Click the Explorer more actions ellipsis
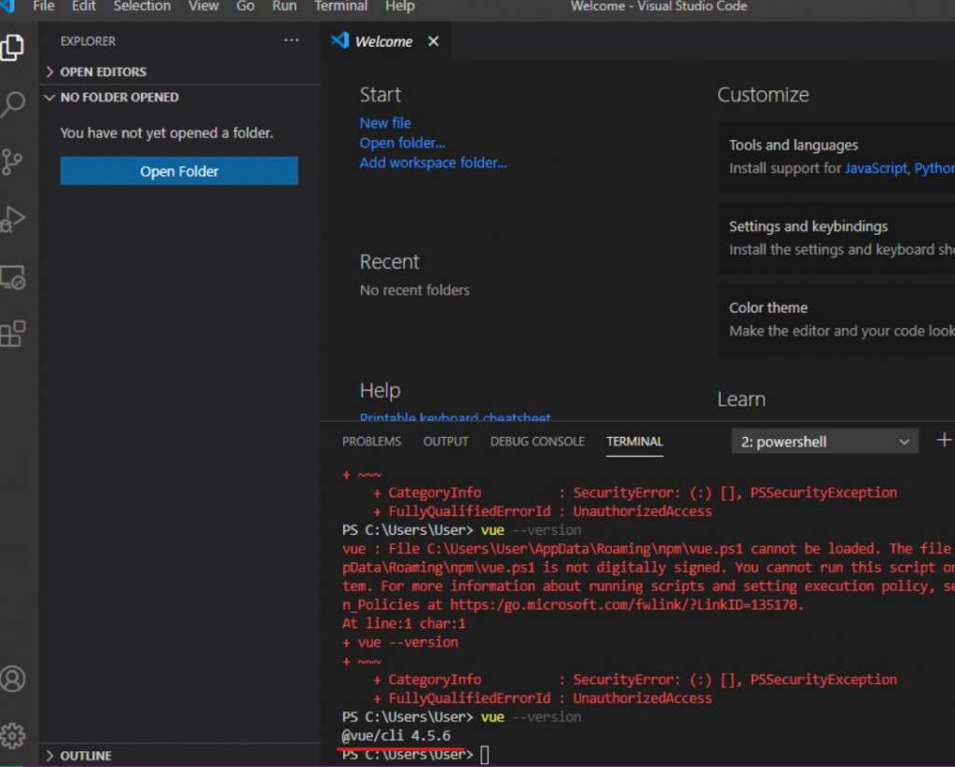 point(291,40)
